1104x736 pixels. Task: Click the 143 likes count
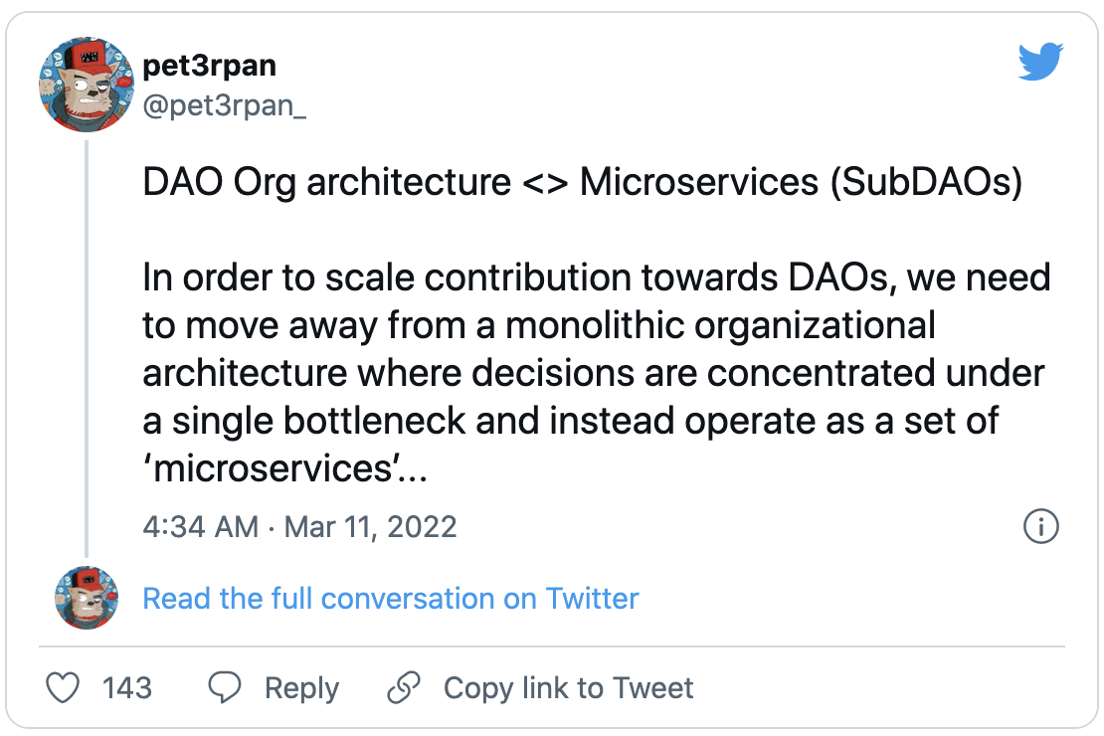click(127, 687)
